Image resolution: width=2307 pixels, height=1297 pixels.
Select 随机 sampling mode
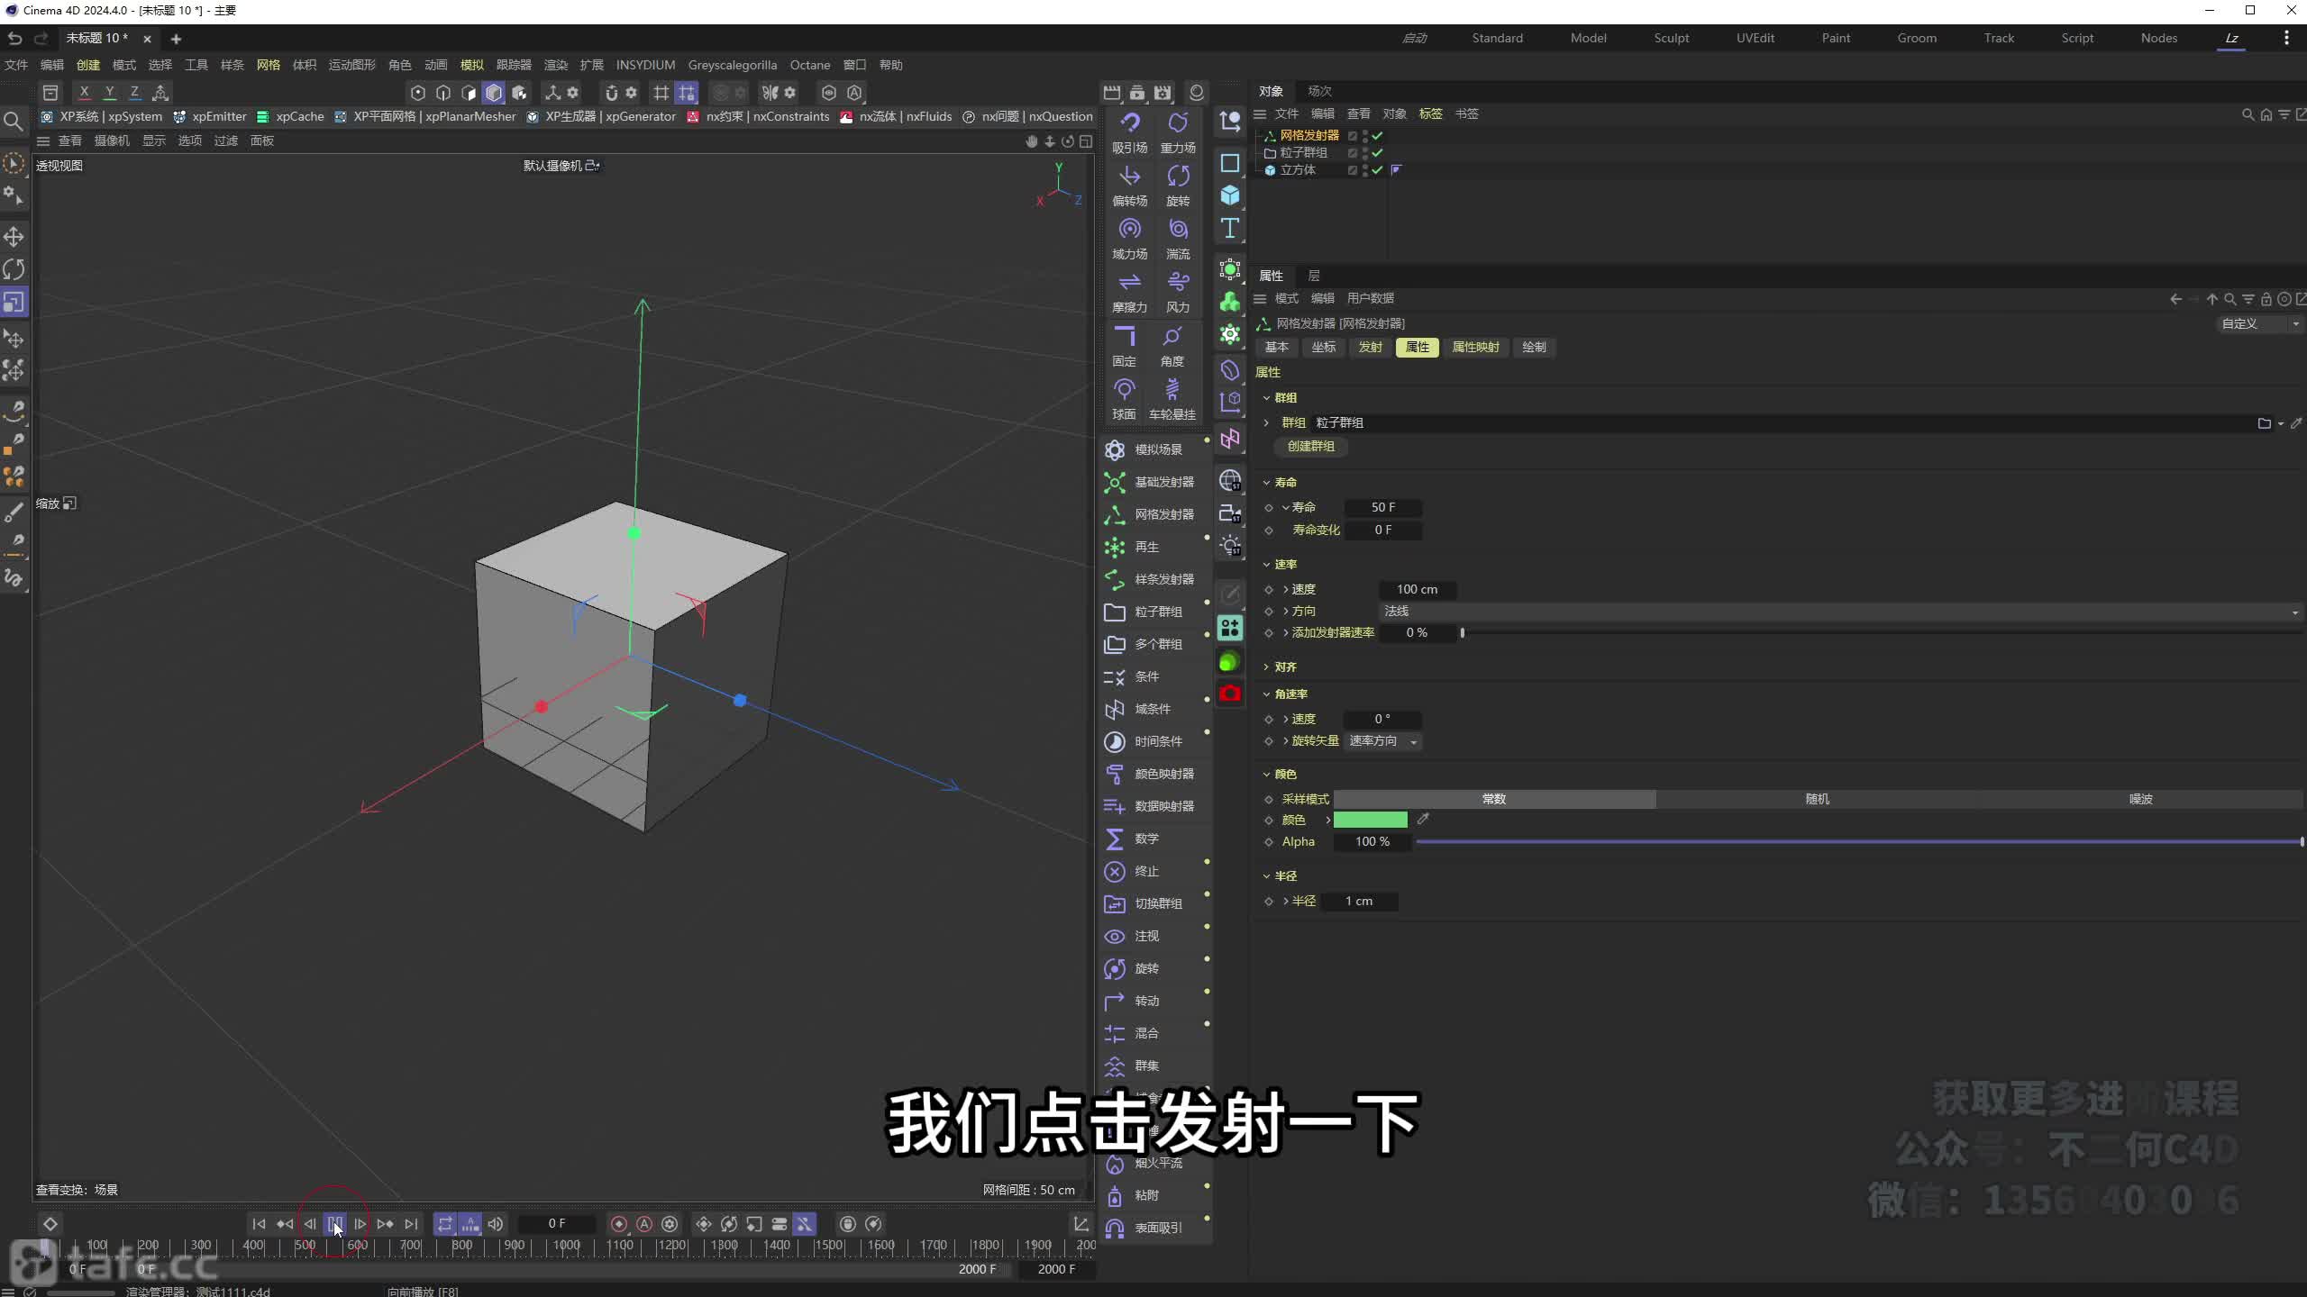point(1817,799)
